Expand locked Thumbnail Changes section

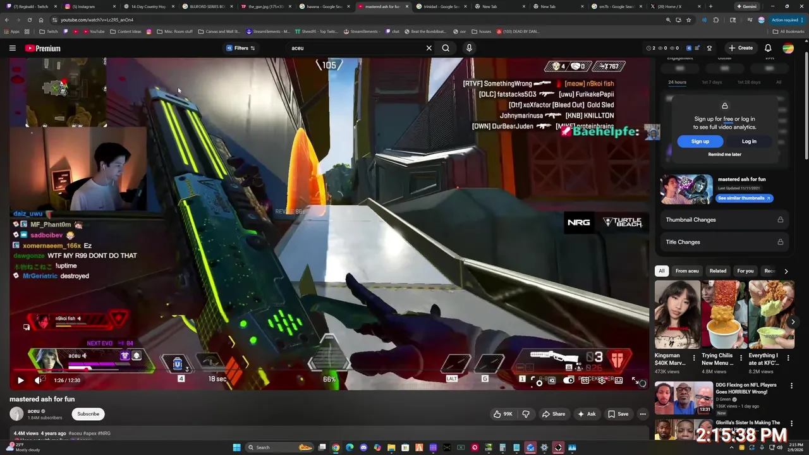pos(724,220)
